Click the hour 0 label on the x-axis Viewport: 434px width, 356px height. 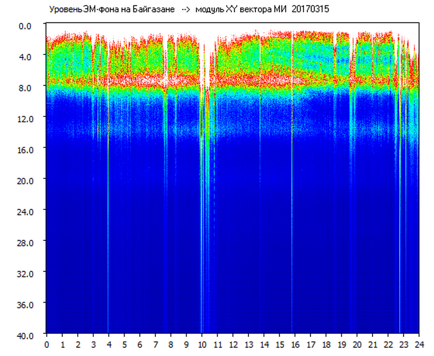point(47,345)
